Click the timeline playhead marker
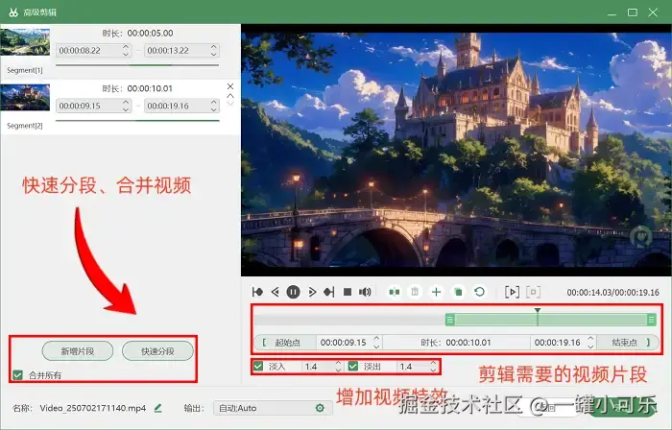The image size is (672, 430). click(x=538, y=311)
